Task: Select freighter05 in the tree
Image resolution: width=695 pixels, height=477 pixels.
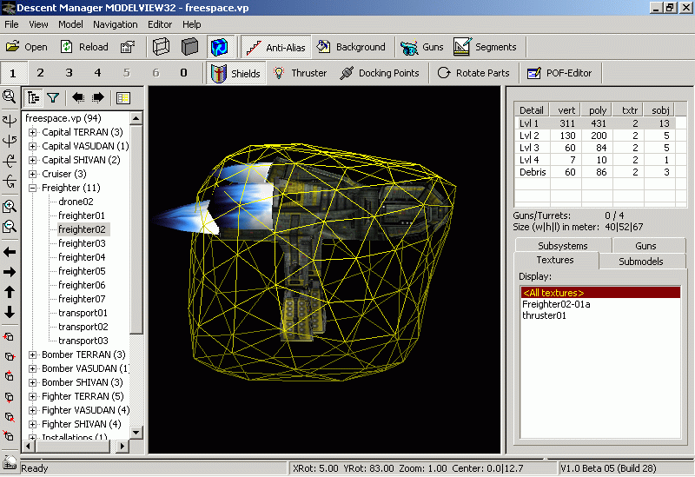Action: [x=82, y=271]
